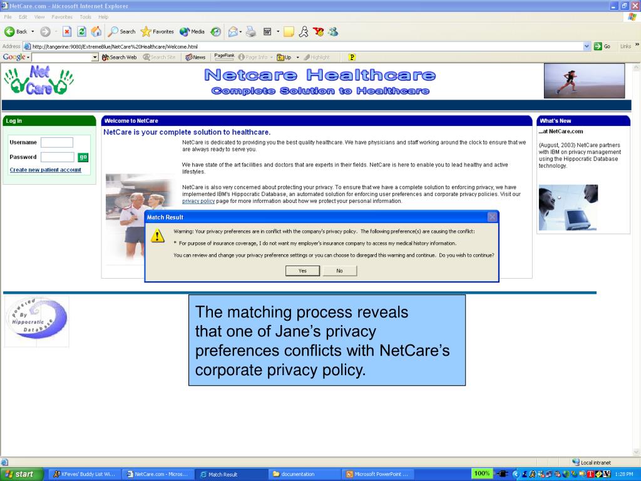Switch to Microsoft PowerPoint taskbar button
Screen dimensions: 641x481
pyautogui.click(x=377, y=475)
